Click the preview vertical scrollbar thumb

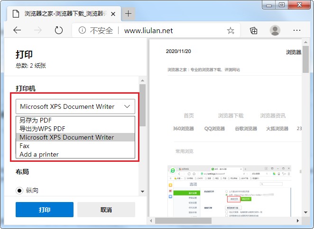pyautogui.click(x=305, y=59)
